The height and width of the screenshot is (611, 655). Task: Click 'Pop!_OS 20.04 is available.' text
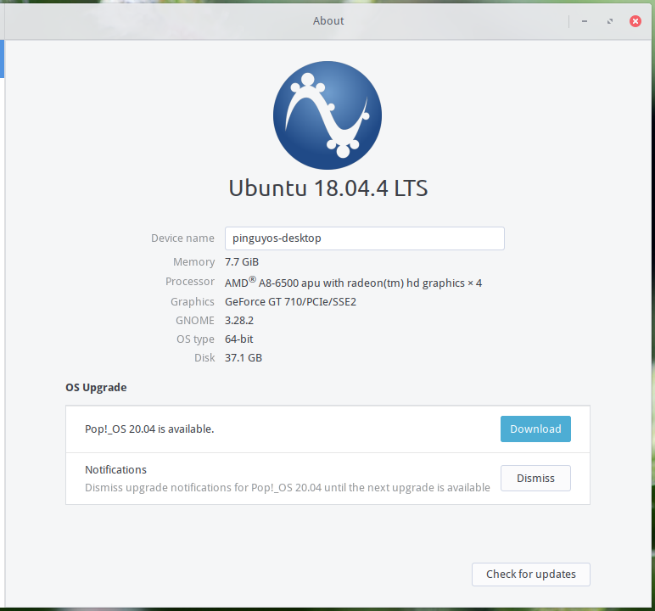click(149, 429)
